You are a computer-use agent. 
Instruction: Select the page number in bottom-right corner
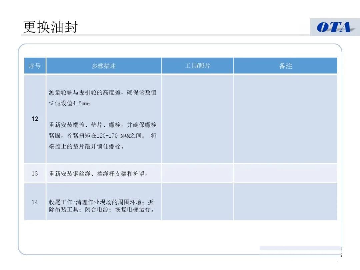click(342, 254)
